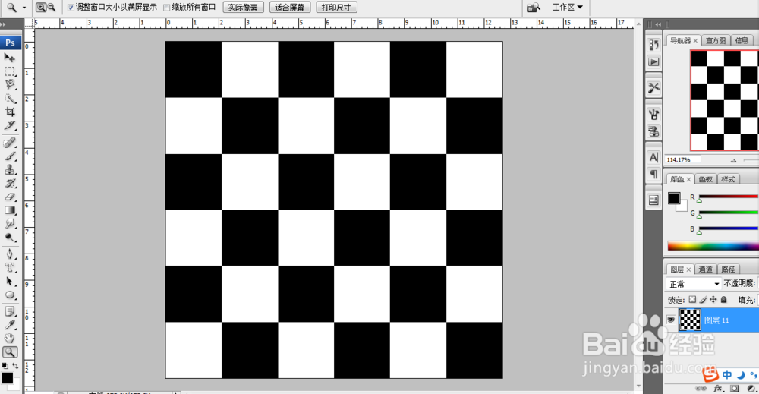The width and height of the screenshot is (759, 394).
Task: Switch to the 信息 tab
Action: coord(742,41)
